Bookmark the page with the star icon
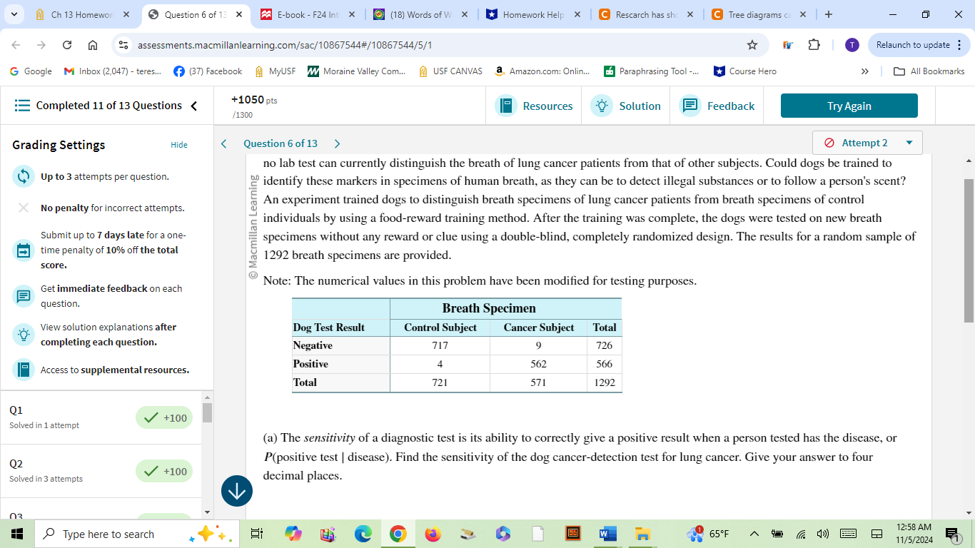The width and height of the screenshot is (975, 548). 752,44
